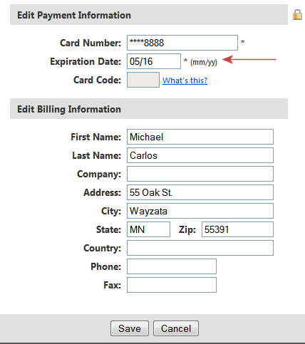Click the Card Number field
Image resolution: width=305 pixels, height=344 pixels.
tap(182, 43)
